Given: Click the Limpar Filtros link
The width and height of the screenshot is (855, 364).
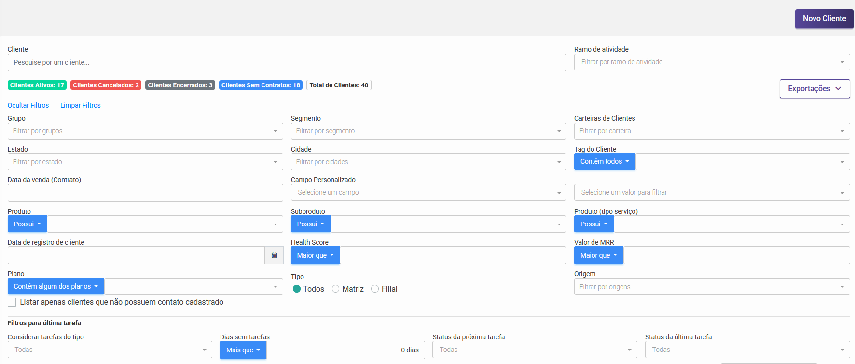Looking at the screenshot, I should point(81,105).
